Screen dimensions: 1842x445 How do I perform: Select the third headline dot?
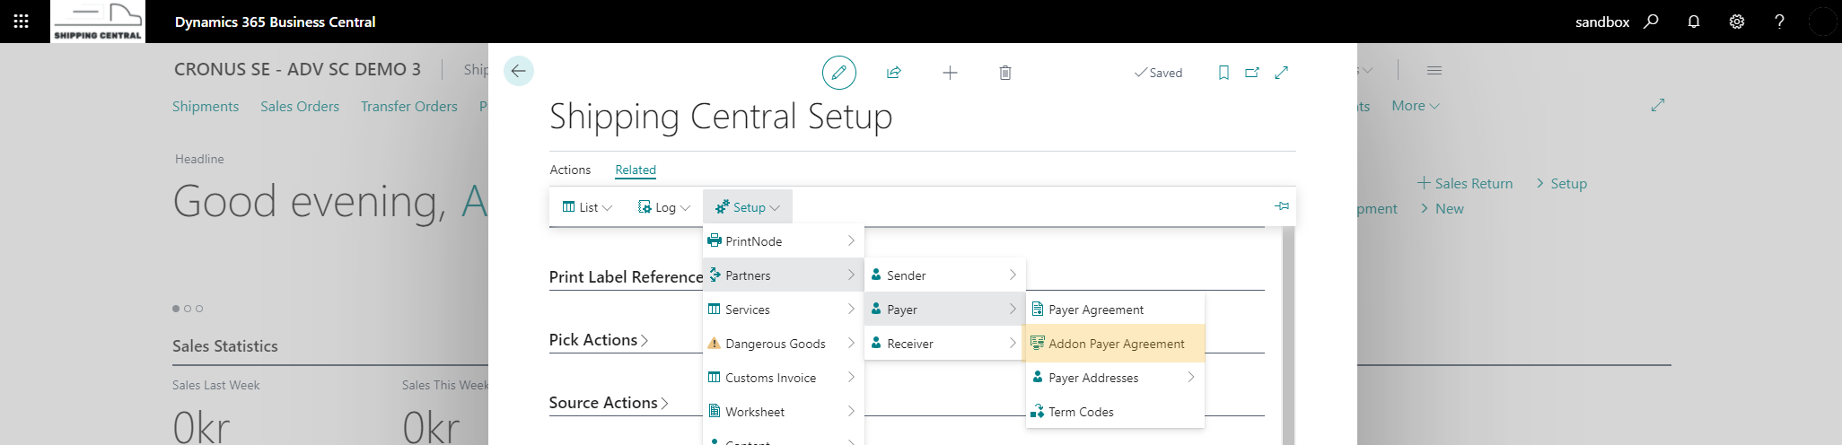[x=199, y=309]
